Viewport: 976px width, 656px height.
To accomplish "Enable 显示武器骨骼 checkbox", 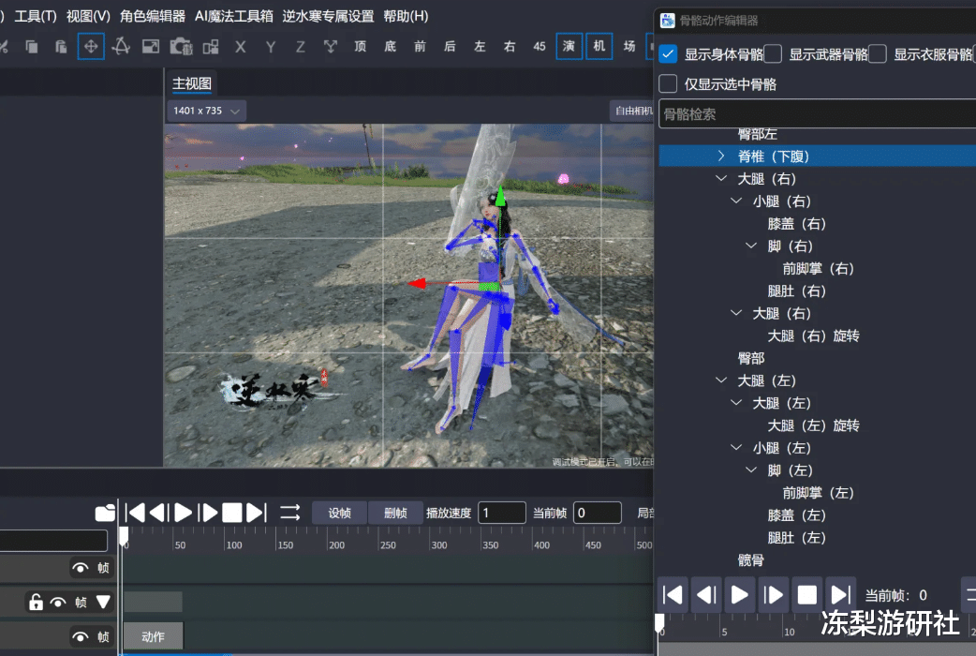I will pos(774,54).
